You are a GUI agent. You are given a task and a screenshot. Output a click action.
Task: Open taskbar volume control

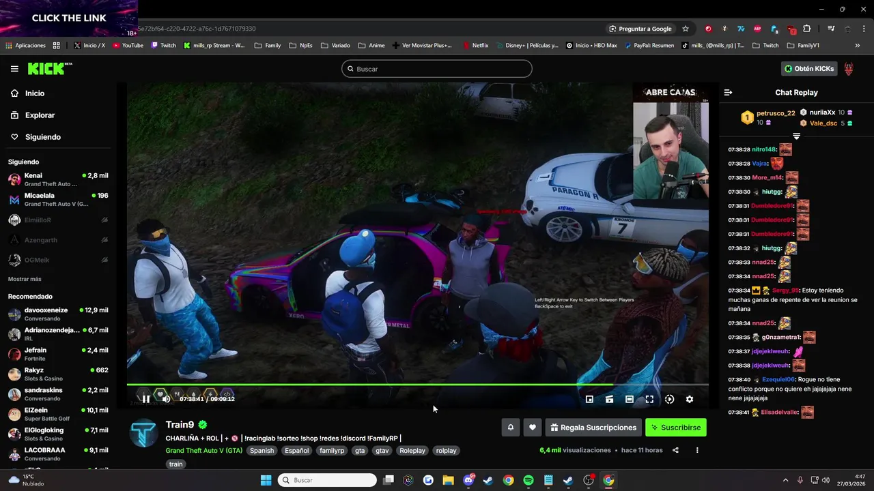pos(826,480)
